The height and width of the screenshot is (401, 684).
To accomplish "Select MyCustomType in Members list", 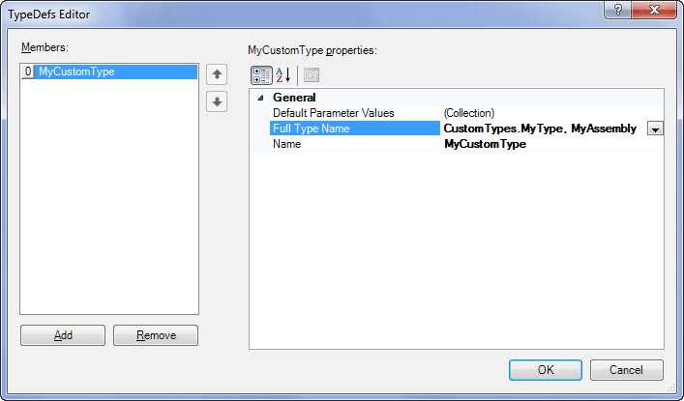I will point(109,72).
